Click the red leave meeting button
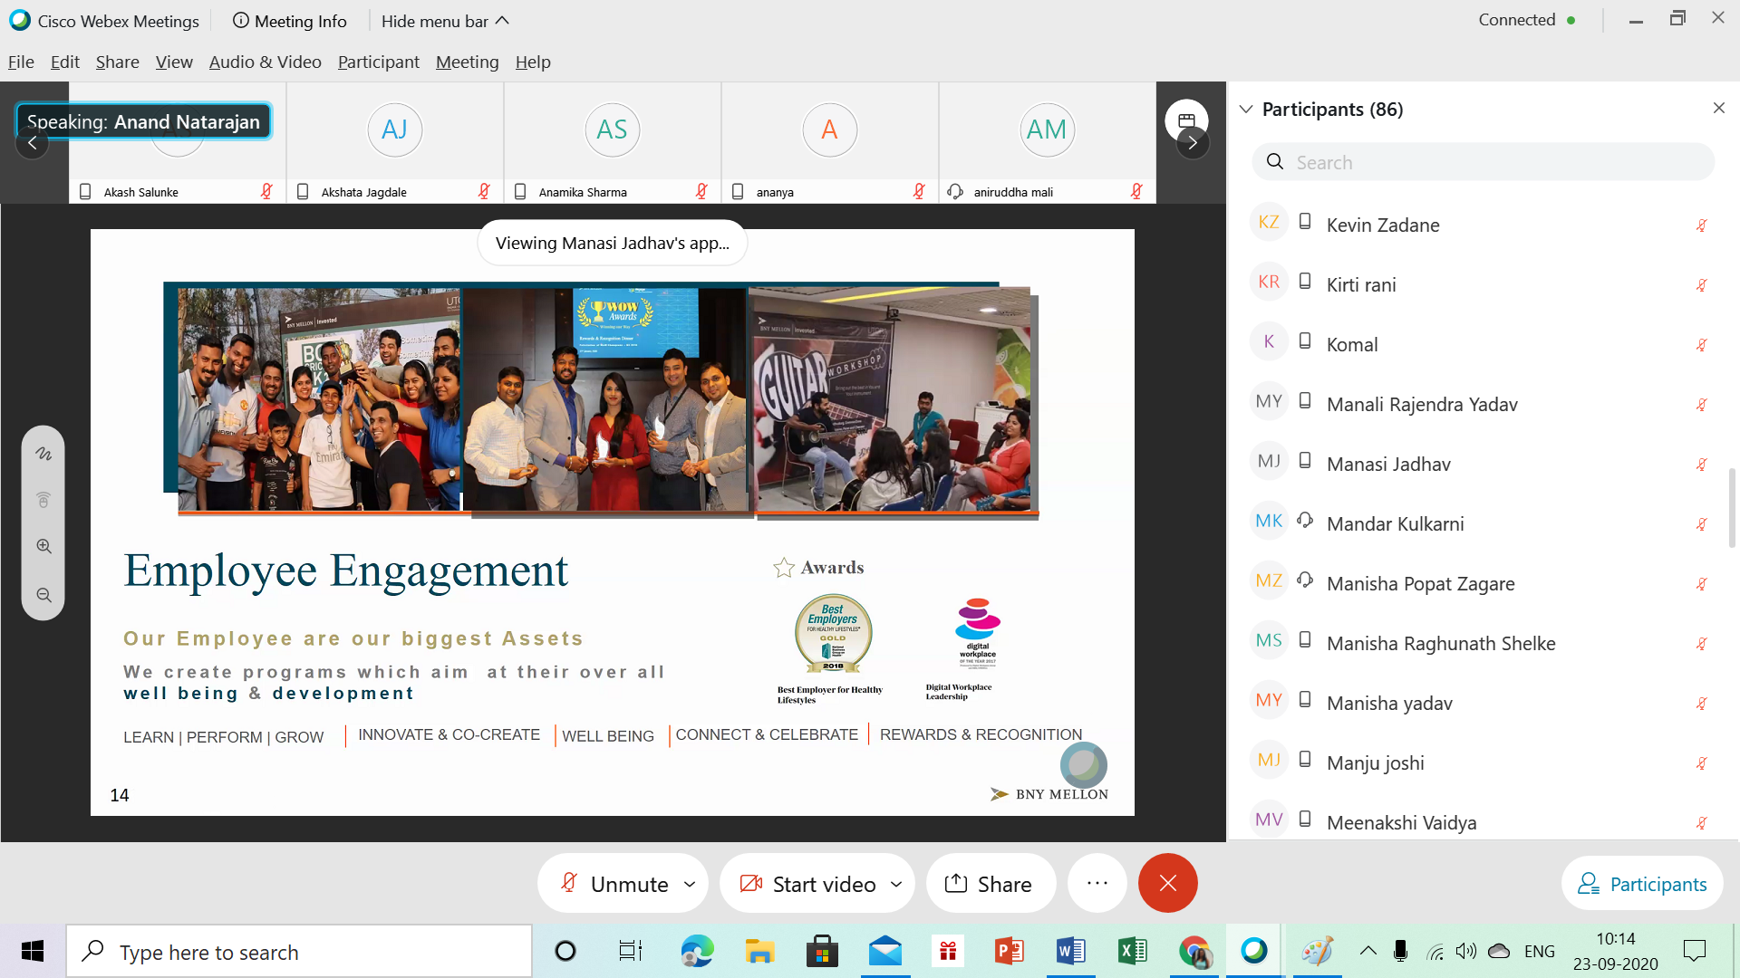Screen dimensions: 1740x978 coord(1167,883)
